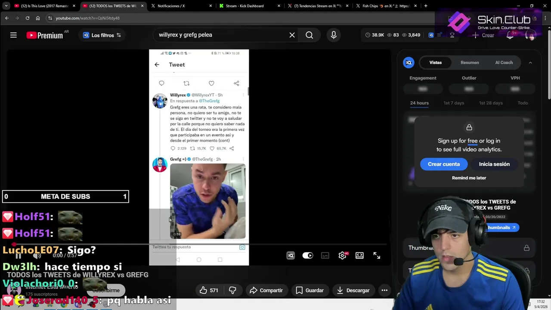Select the 1st 7 days period tab
551x310 pixels.
point(454,103)
